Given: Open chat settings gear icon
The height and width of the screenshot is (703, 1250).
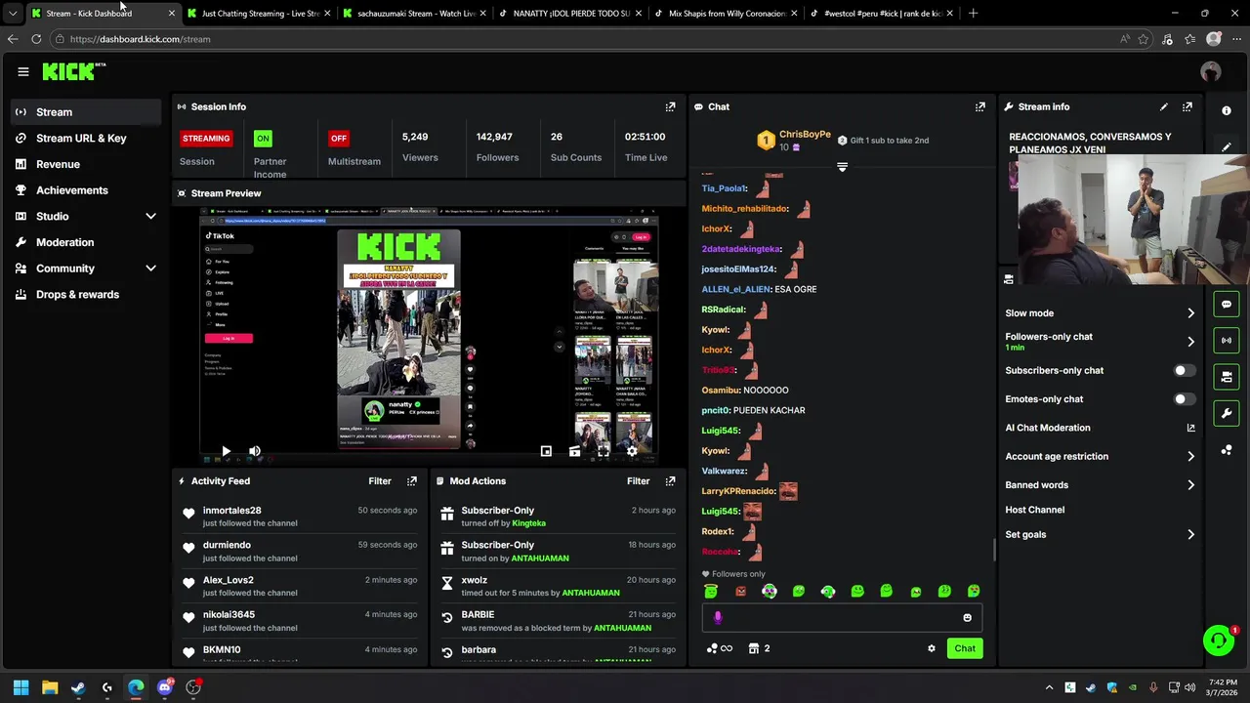Looking at the screenshot, I should (931, 648).
